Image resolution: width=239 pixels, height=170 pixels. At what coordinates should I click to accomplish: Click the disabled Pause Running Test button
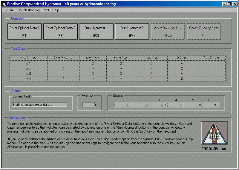pyautogui.click(x=204, y=32)
